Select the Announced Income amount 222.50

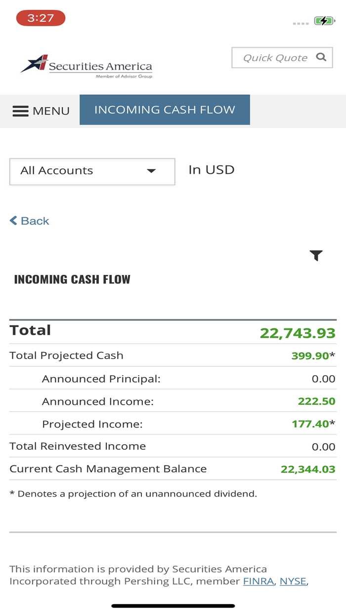point(316,401)
